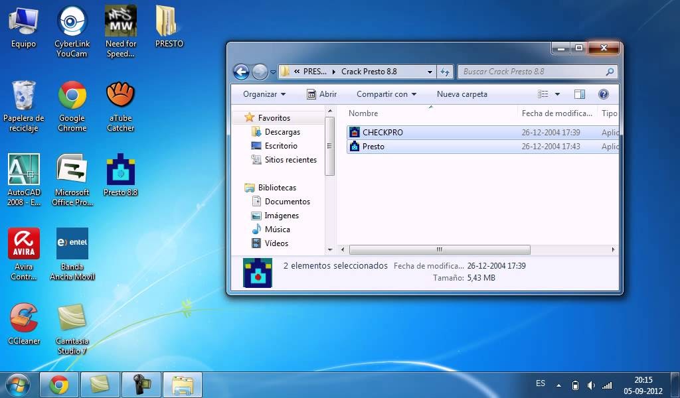The image size is (680, 398).
Task: Sort by Fecha de modificación column
Action: click(557, 113)
